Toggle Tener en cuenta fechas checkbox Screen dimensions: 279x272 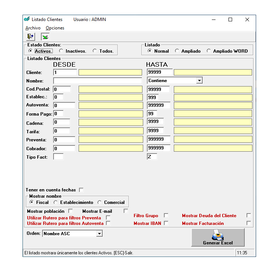pos(81,190)
